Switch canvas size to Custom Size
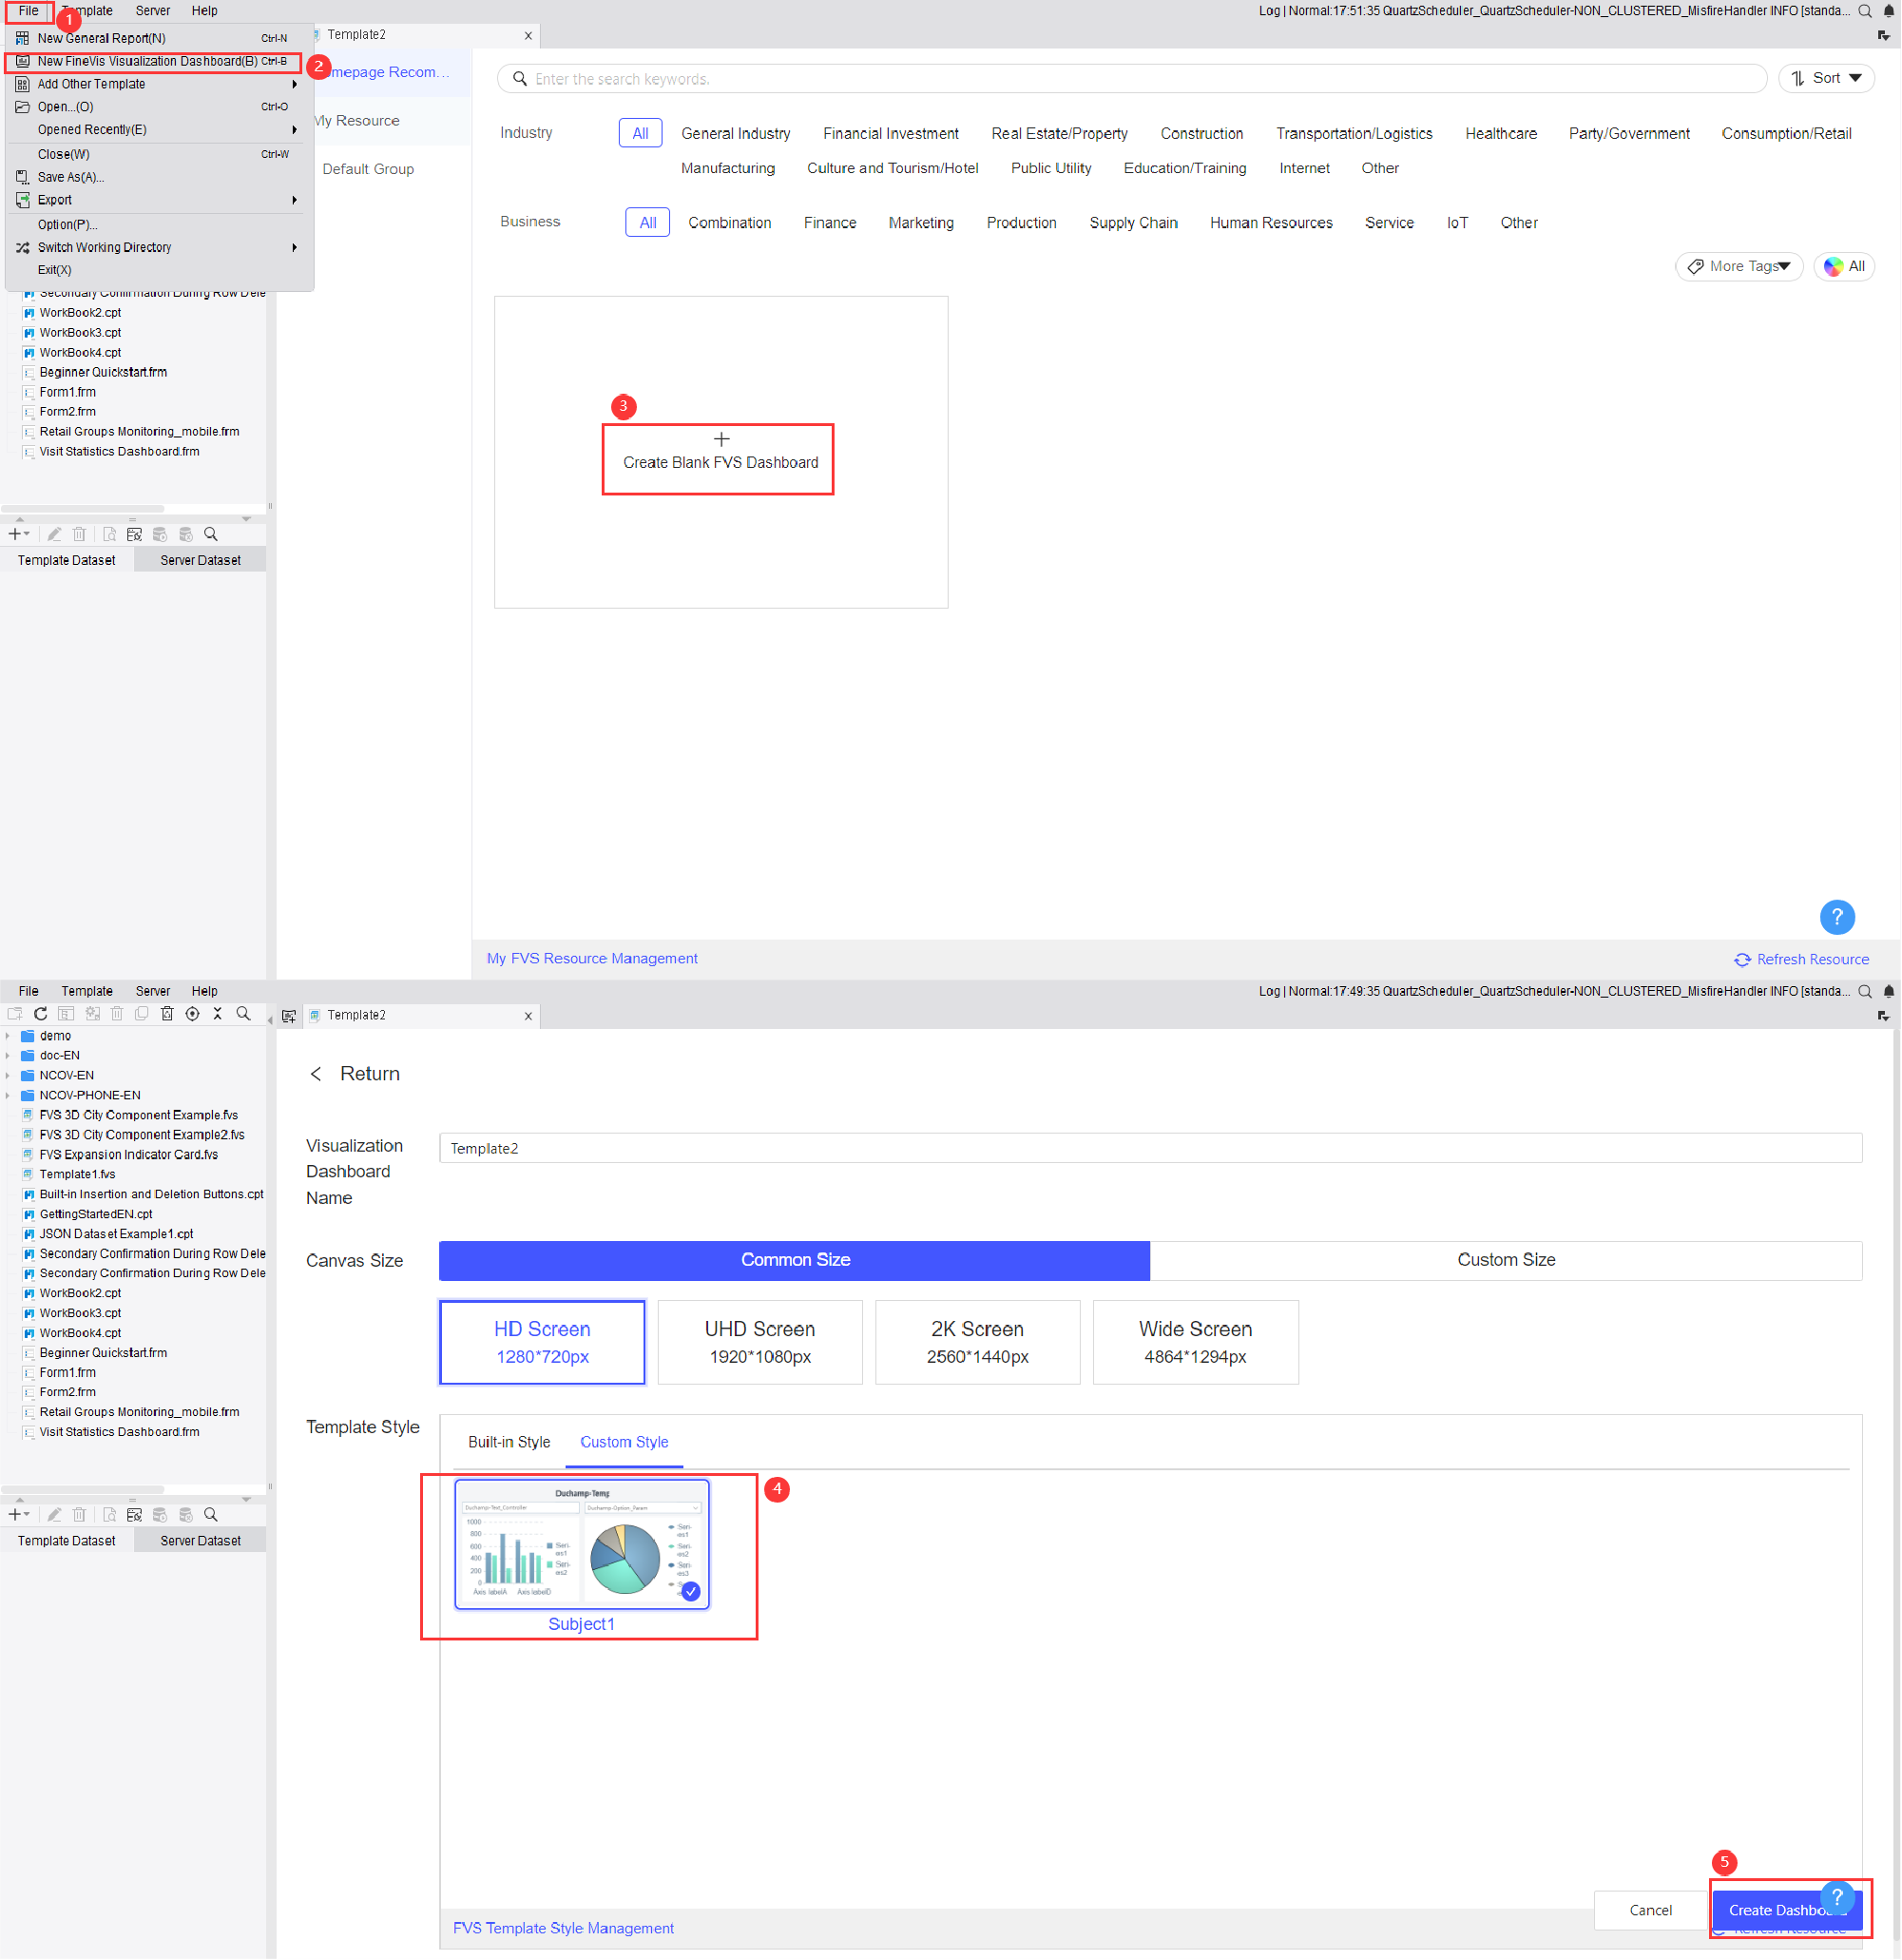1902x1960 pixels. (1506, 1259)
